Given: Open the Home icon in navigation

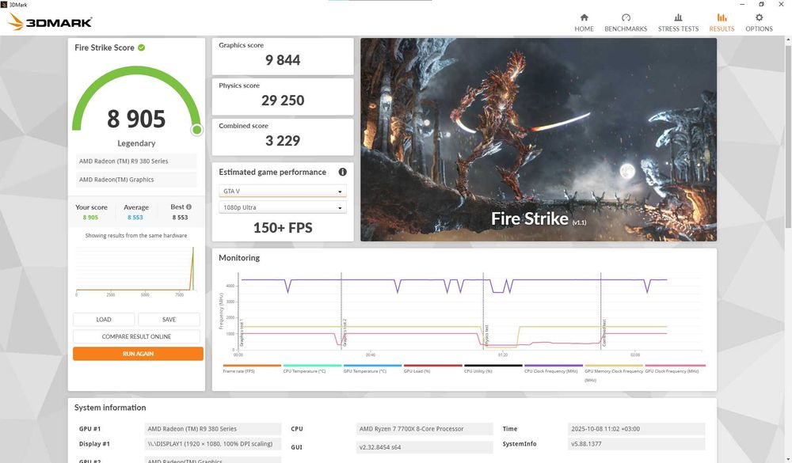Looking at the screenshot, I should click(584, 17).
